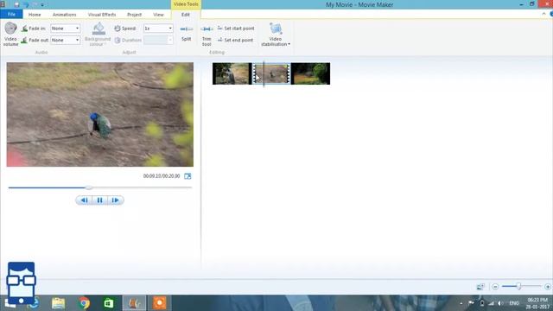The height and width of the screenshot is (311, 553).
Task: Click the Fade in speaker icon
Action: tap(24, 29)
